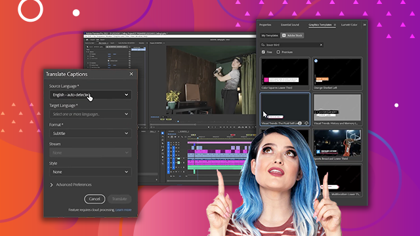The height and width of the screenshot is (236, 420).
Task: Click the Program monitor video frame
Action: [x=211, y=80]
